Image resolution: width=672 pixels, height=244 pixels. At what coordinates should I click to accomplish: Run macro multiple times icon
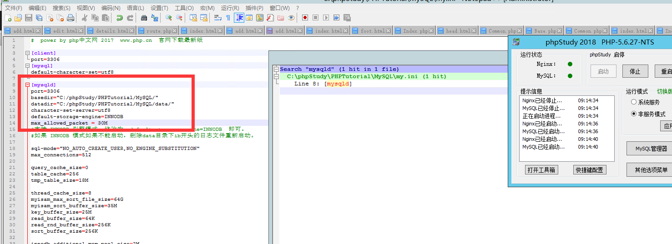336,18
